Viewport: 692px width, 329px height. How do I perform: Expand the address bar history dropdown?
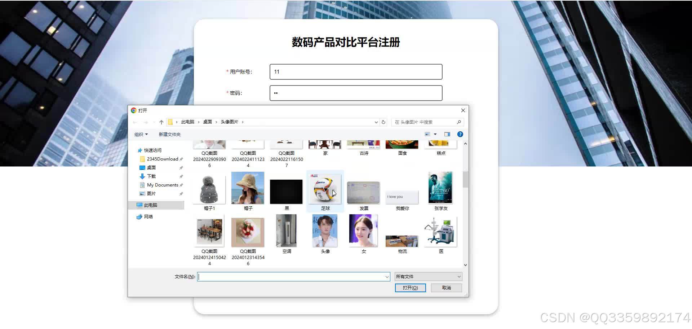[x=376, y=122]
